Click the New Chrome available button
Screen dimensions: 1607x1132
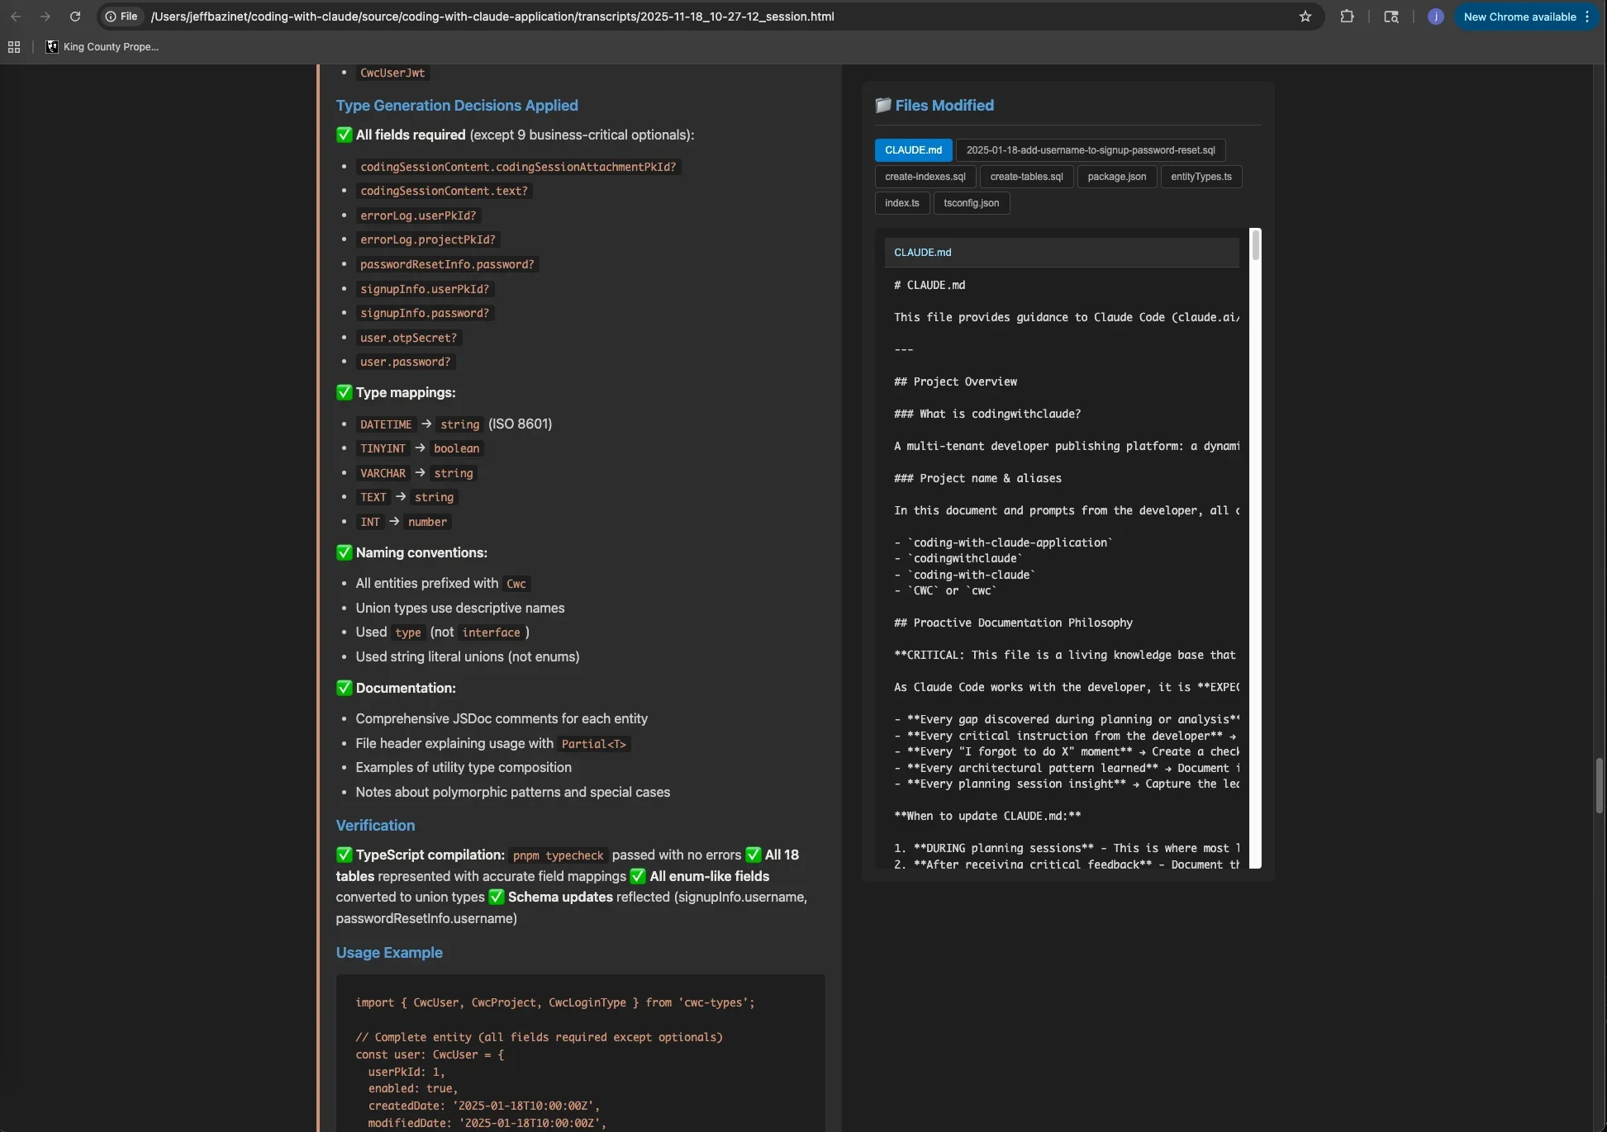1519,17
